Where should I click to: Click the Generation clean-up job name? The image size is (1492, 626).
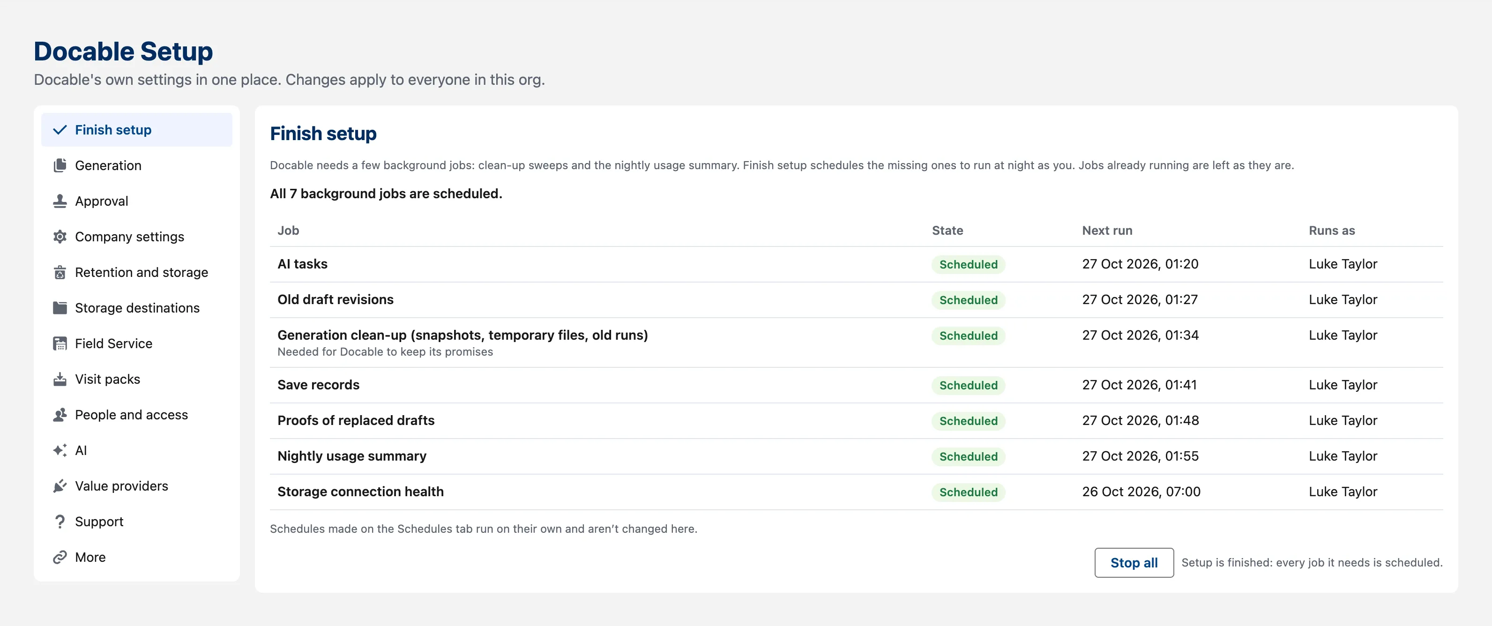[462, 335]
